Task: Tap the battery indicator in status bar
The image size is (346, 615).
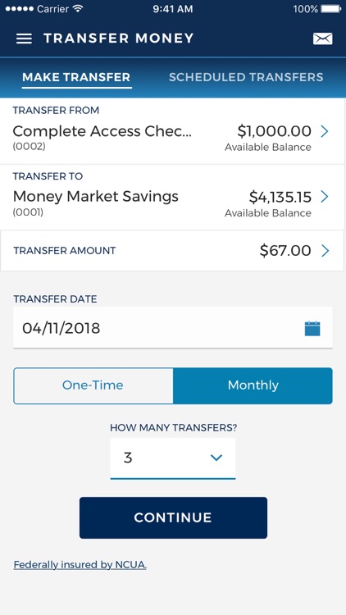Action: tap(331, 9)
